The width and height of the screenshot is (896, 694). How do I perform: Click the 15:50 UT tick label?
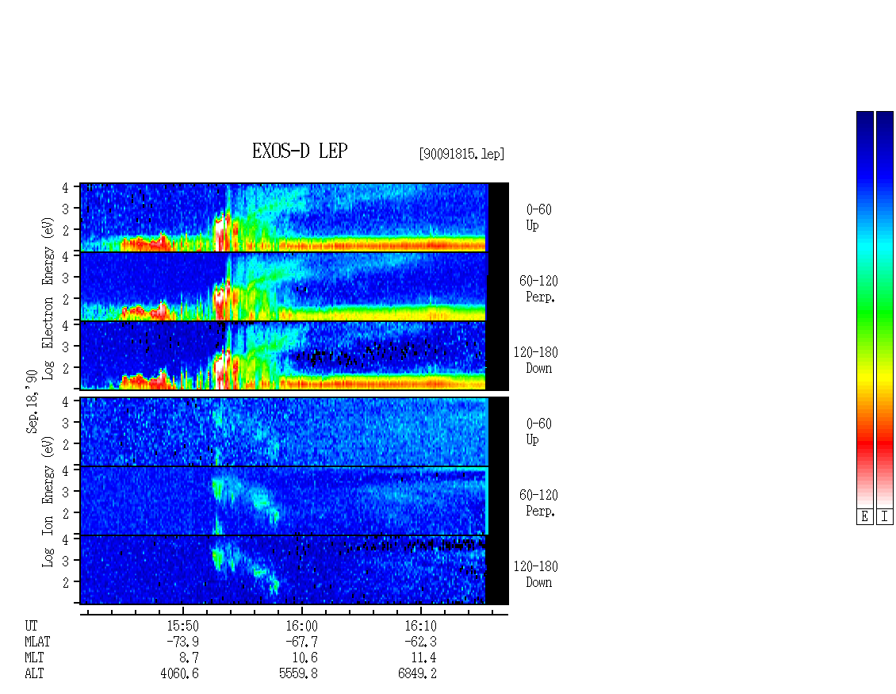[x=183, y=626]
